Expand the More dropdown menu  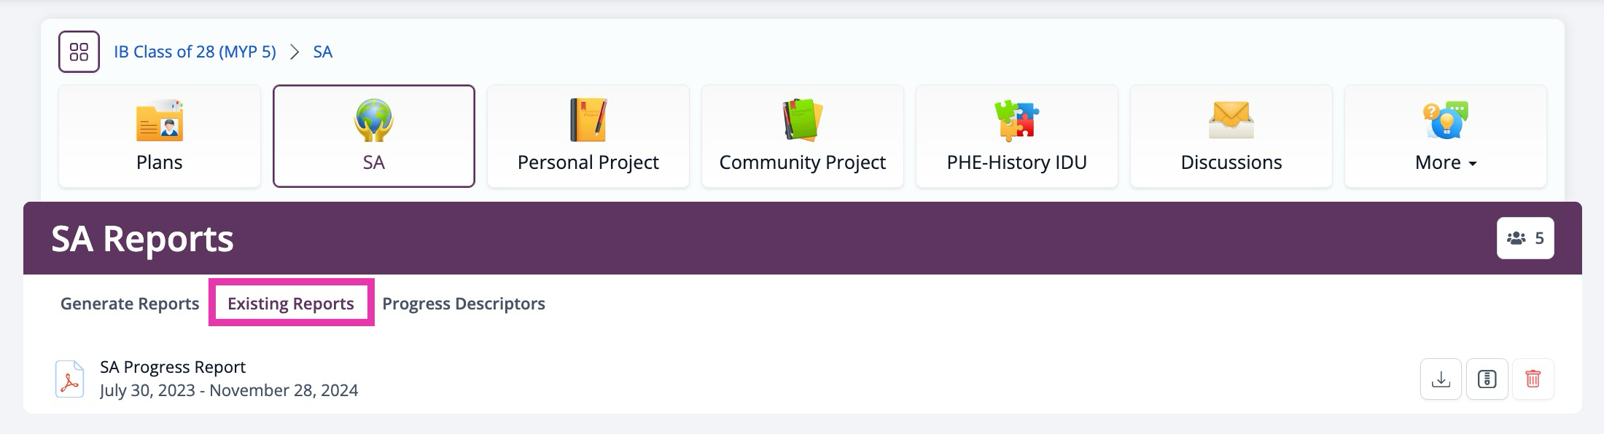pyautogui.click(x=1445, y=136)
